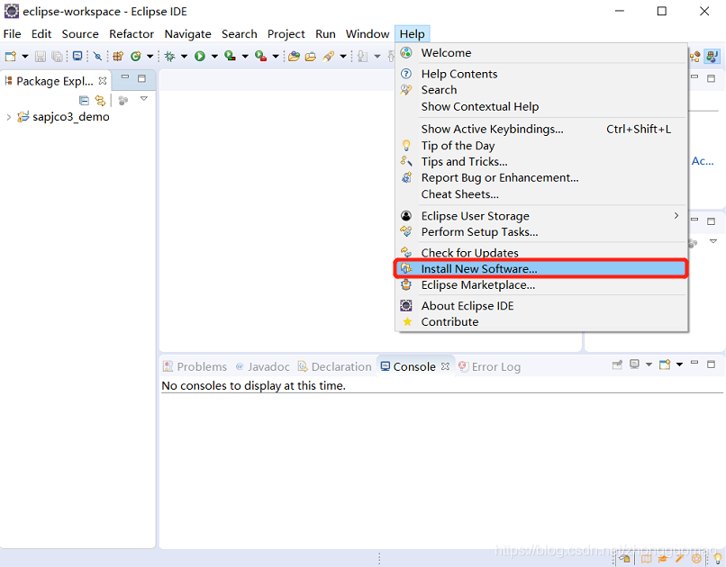Click the Open Type icon

tap(294, 57)
